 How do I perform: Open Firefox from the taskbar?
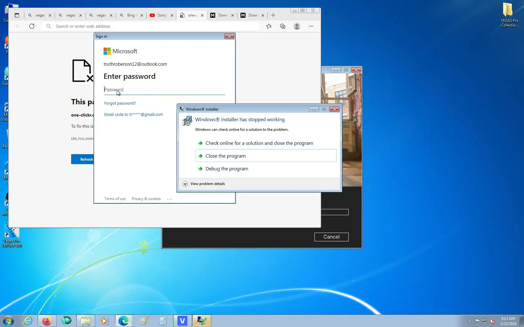tap(47, 321)
